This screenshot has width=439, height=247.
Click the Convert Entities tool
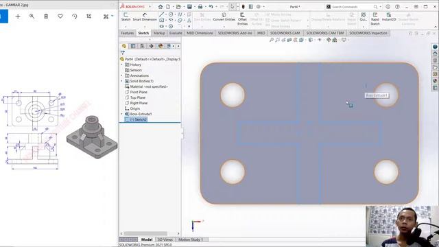[x=224, y=16]
